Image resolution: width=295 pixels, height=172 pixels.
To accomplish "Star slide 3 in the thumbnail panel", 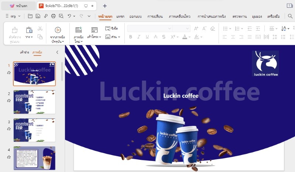I will coord(9,129).
